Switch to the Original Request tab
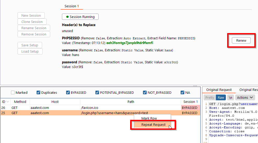 [x=219, y=90]
